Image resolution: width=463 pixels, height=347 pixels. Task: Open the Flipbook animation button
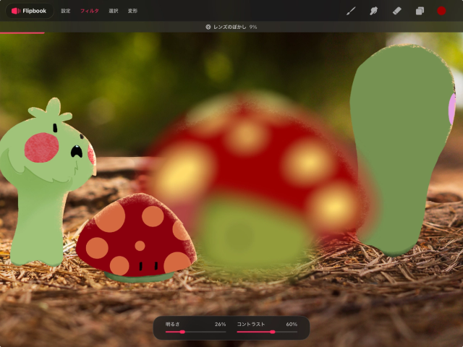tap(29, 11)
